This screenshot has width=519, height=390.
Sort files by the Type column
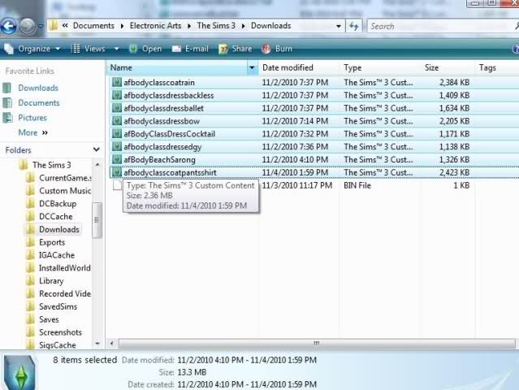point(381,67)
